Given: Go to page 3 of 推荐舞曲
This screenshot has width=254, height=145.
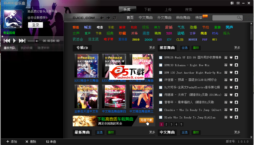Looking at the screenshot, I should point(171,124).
